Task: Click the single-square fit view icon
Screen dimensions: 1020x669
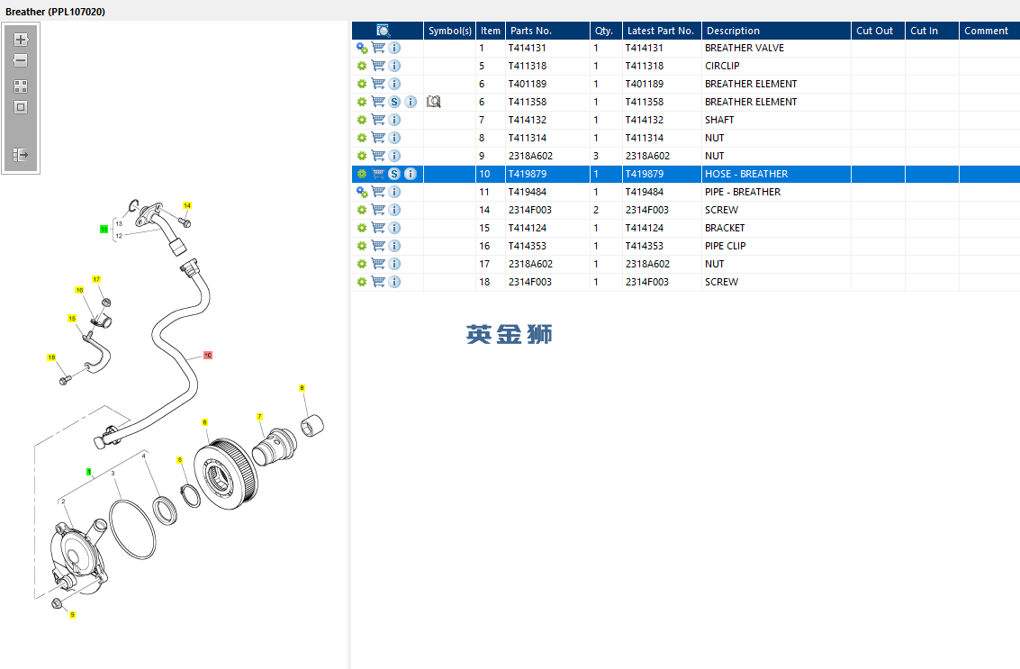Action: [21, 107]
